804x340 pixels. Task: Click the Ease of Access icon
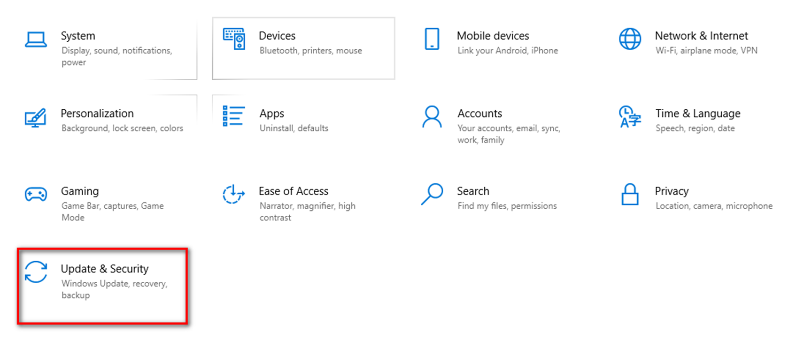click(234, 194)
